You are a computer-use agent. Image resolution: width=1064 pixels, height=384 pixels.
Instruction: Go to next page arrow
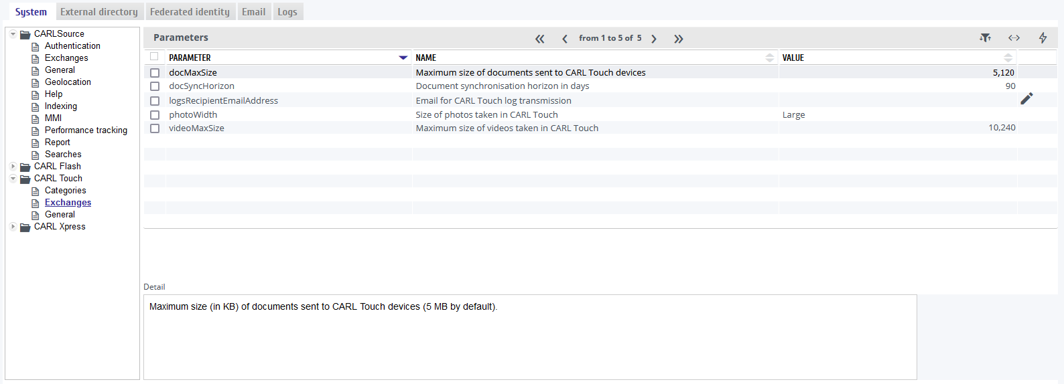click(654, 39)
